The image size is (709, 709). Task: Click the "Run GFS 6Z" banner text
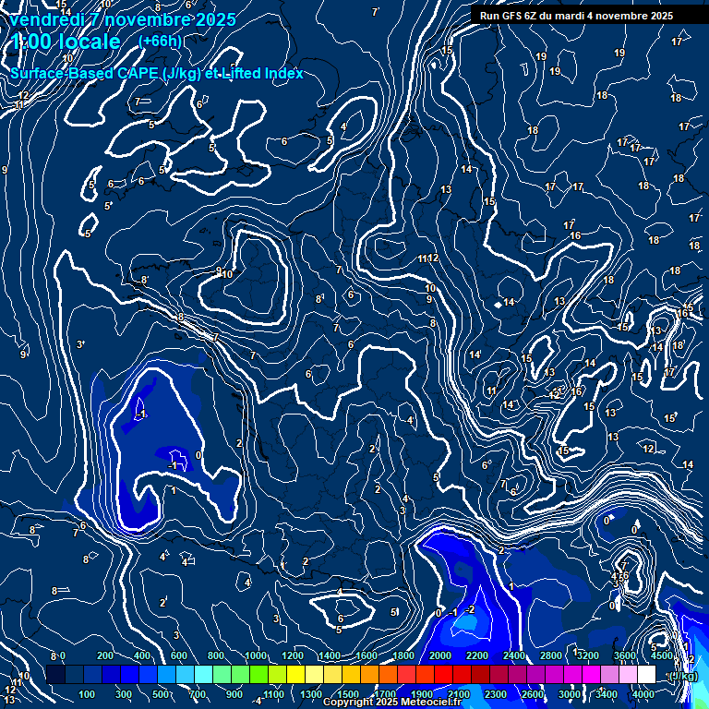point(571,16)
